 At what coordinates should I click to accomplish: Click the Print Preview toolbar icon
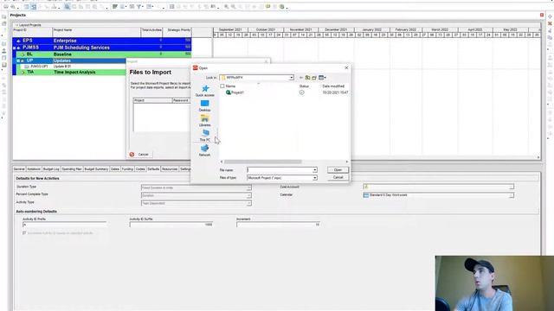(13, 7)
